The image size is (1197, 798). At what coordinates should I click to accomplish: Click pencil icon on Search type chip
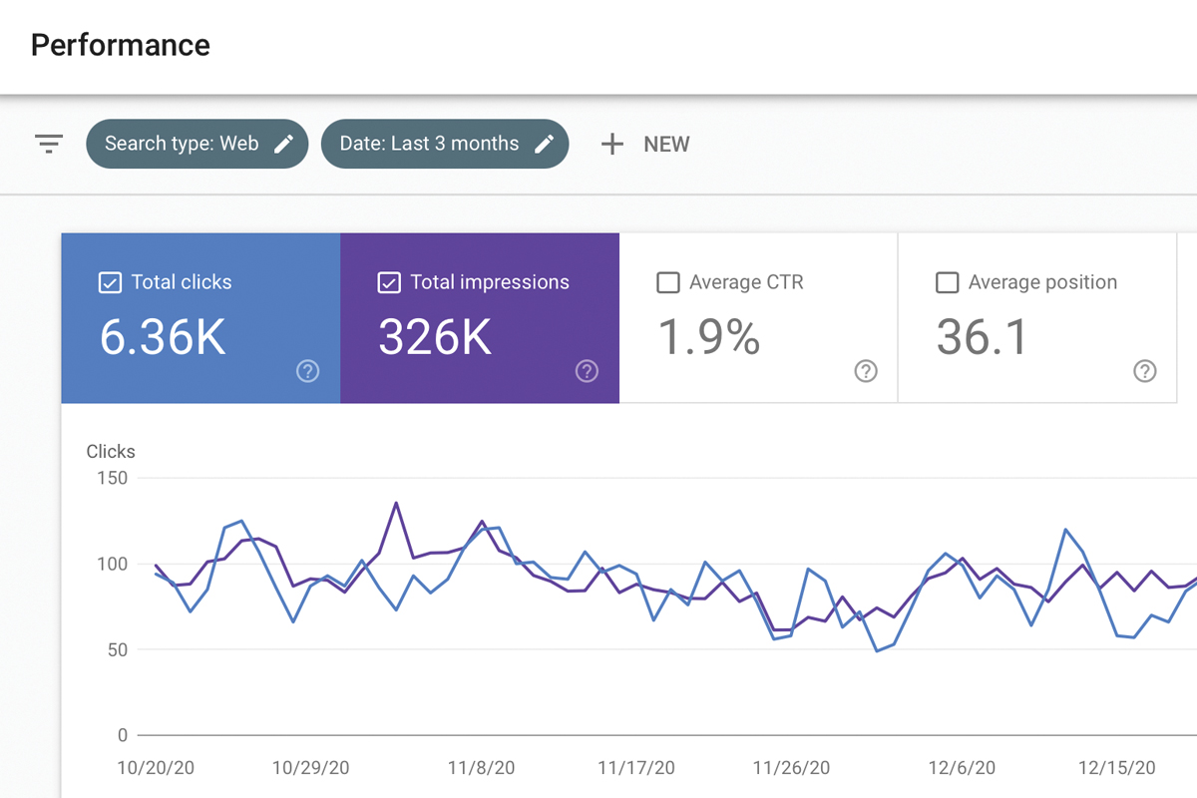[x=284, y=144]
